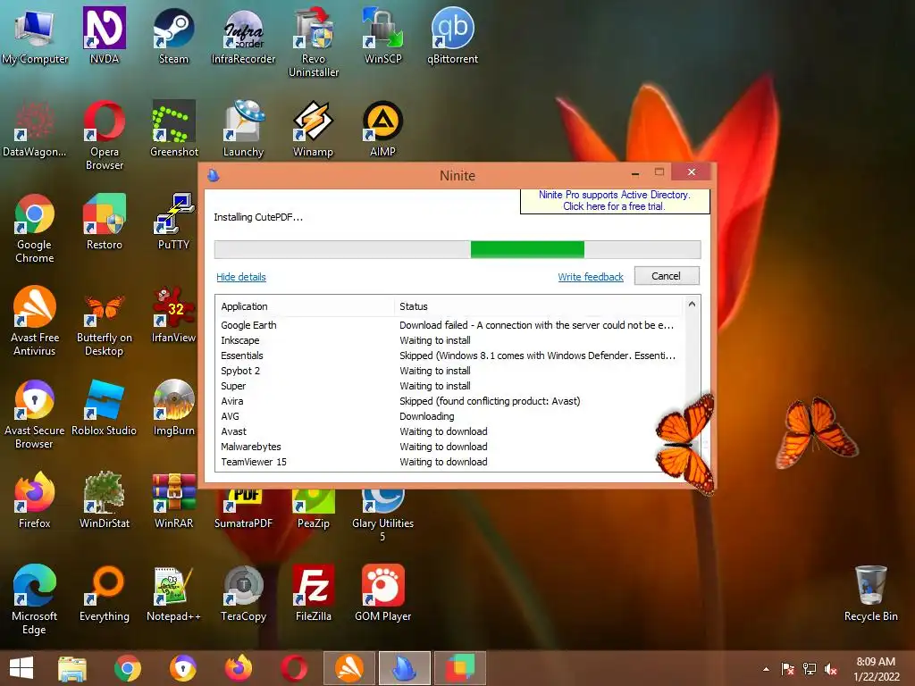The height and width of the screenshot is (686, 915).
Task: Open the Windows Start button
Action: point(21,668)
